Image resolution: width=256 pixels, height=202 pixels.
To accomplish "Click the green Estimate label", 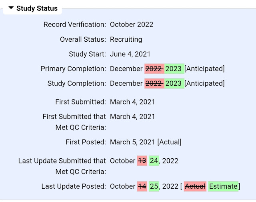I will tap(223, 186).
